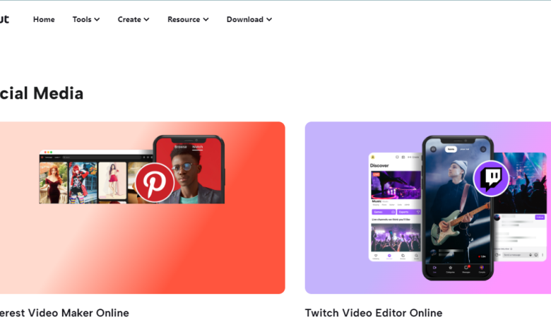Click the LIVE badge on Discover screen
The image size is (551, 332).
point(376,173)
